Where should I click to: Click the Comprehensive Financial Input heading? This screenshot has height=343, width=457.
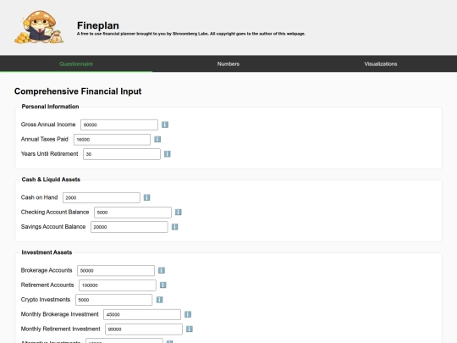pyautogui.click(x=78, y=91)
